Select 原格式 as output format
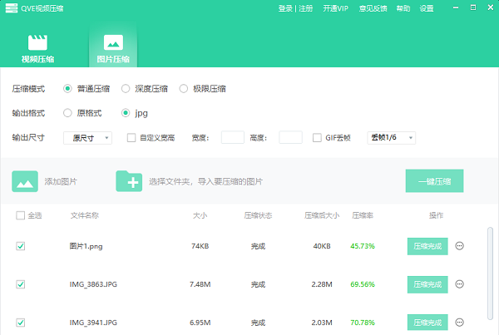Image resolution: width=499 pixels, height=335 pixels. 68,112
